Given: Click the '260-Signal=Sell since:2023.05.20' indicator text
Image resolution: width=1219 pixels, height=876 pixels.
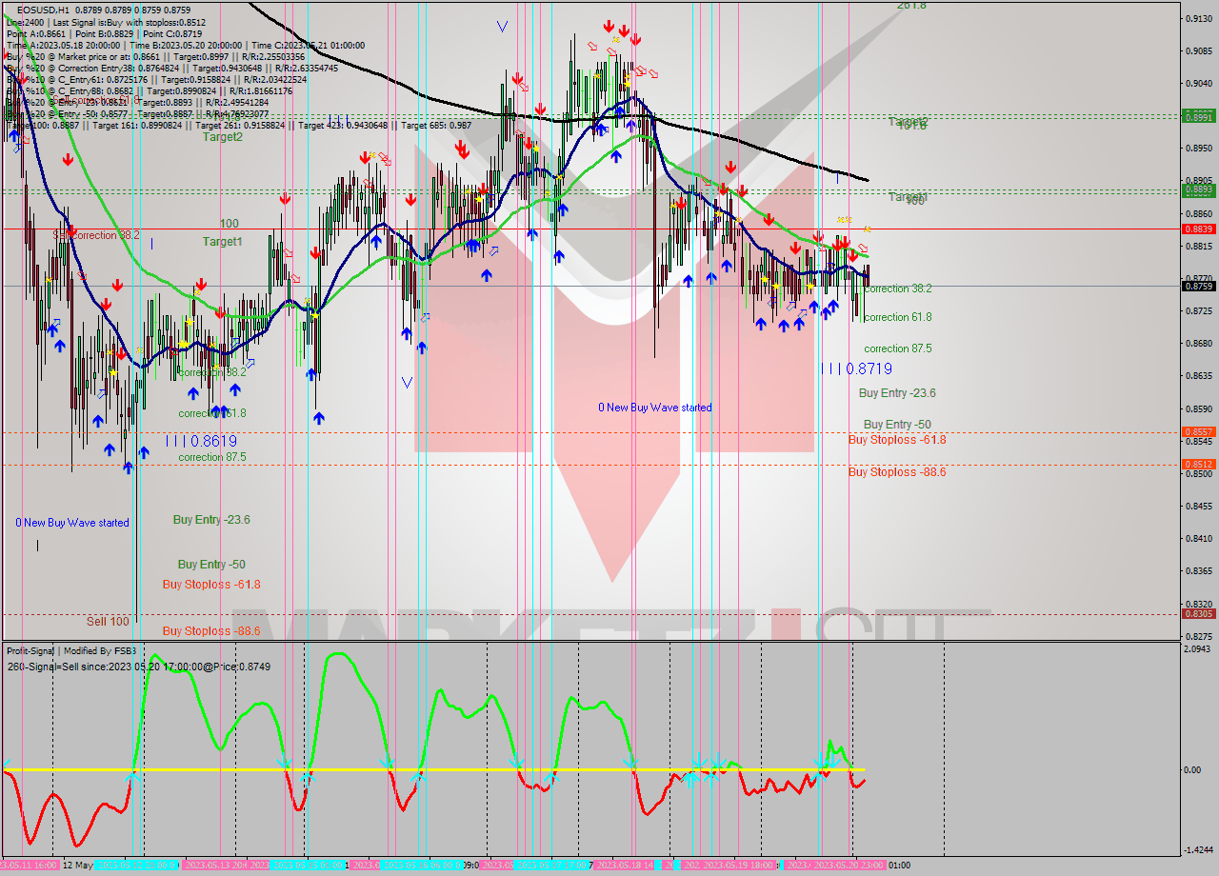Looking at the screenshot, I should click(x=139, y=667).
